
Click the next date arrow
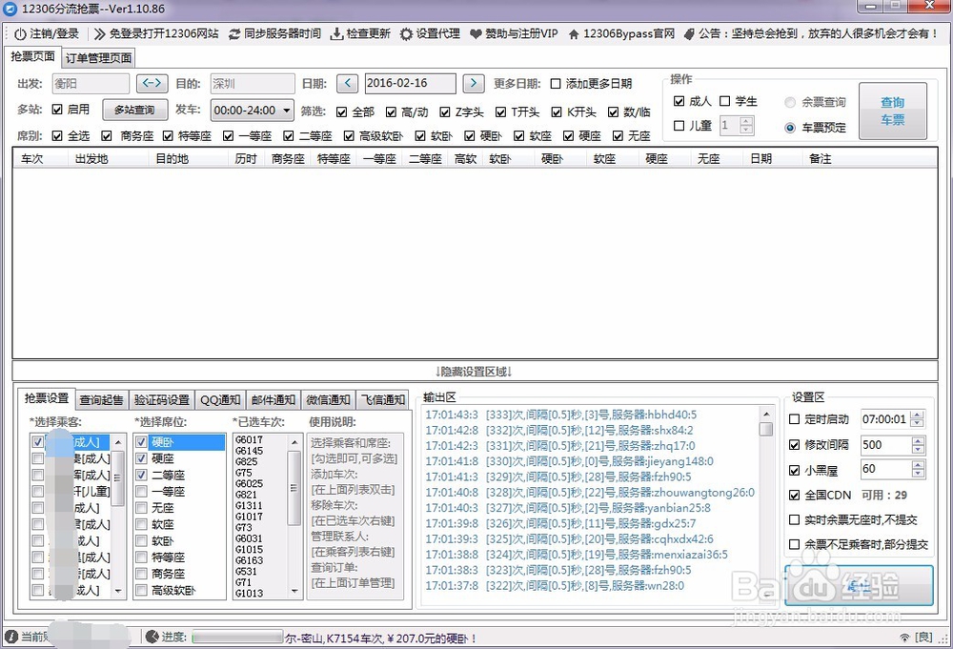[474, 83]
